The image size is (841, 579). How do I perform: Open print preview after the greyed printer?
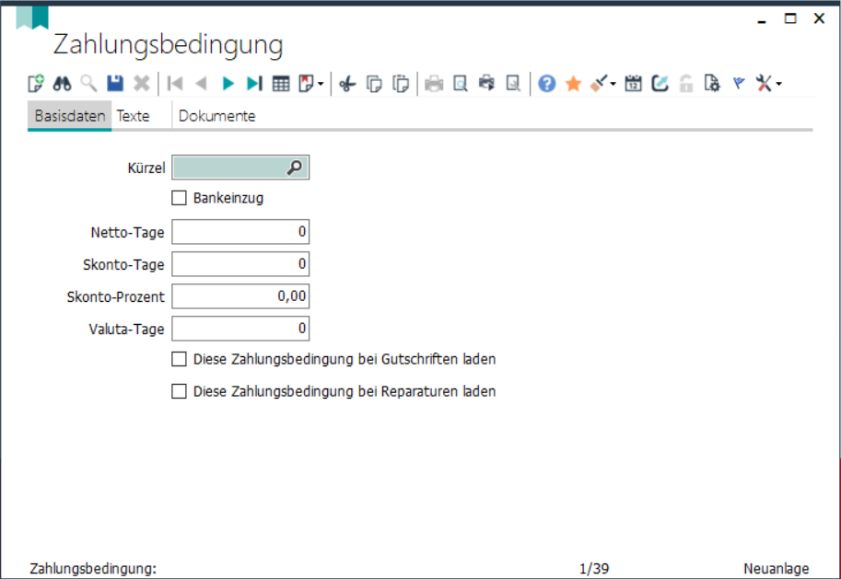click(461, 84)
